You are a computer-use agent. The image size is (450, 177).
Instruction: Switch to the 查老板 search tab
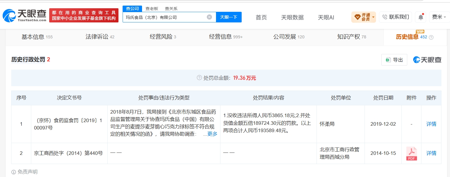[x=152, y=9]
